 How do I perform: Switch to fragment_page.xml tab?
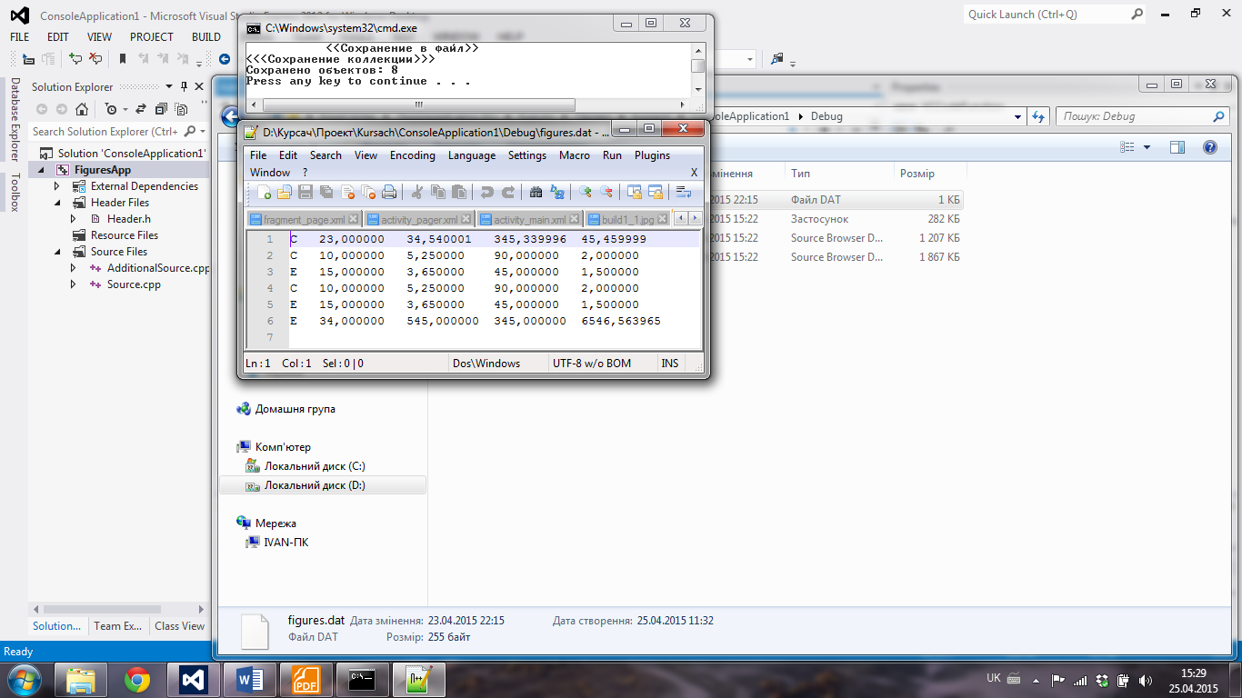(x=305, y=219)
